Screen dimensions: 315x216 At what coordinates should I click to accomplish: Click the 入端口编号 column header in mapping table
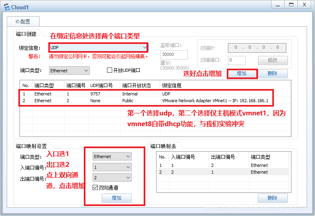189,157
